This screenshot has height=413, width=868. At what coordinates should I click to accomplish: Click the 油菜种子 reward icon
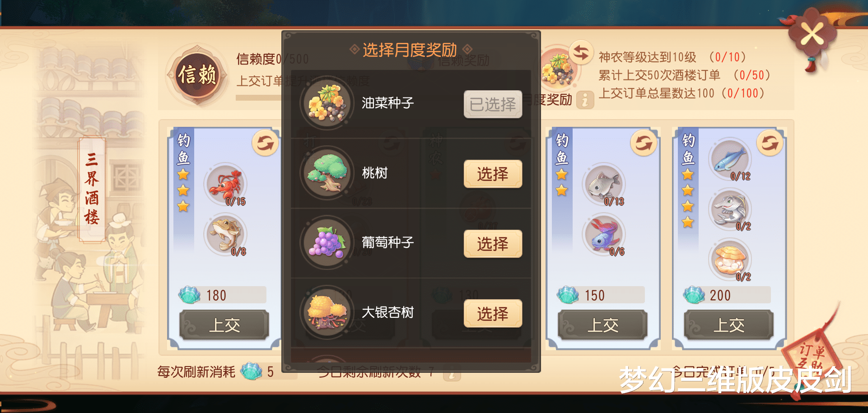[x=327, y=103]
